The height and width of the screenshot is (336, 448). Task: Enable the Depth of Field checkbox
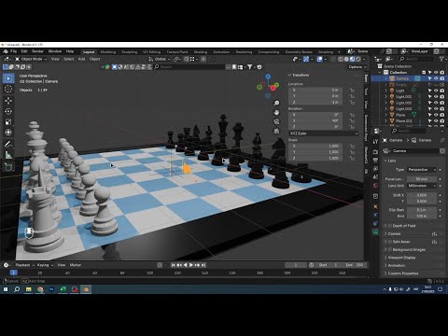click(390, 226)
